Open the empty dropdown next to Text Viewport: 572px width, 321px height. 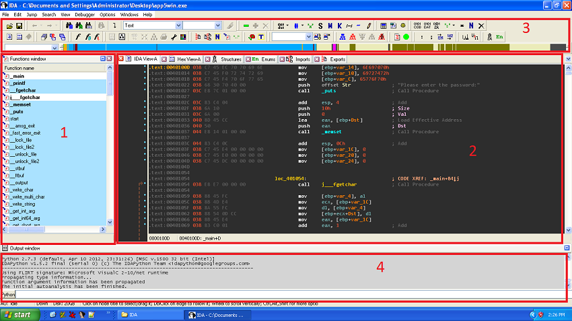coord(217,26)
